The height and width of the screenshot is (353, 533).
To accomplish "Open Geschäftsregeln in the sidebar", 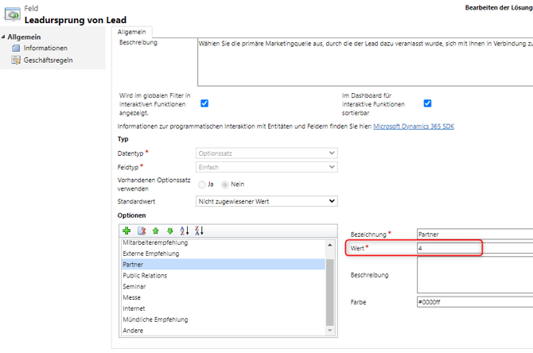I will click(48, 60).
